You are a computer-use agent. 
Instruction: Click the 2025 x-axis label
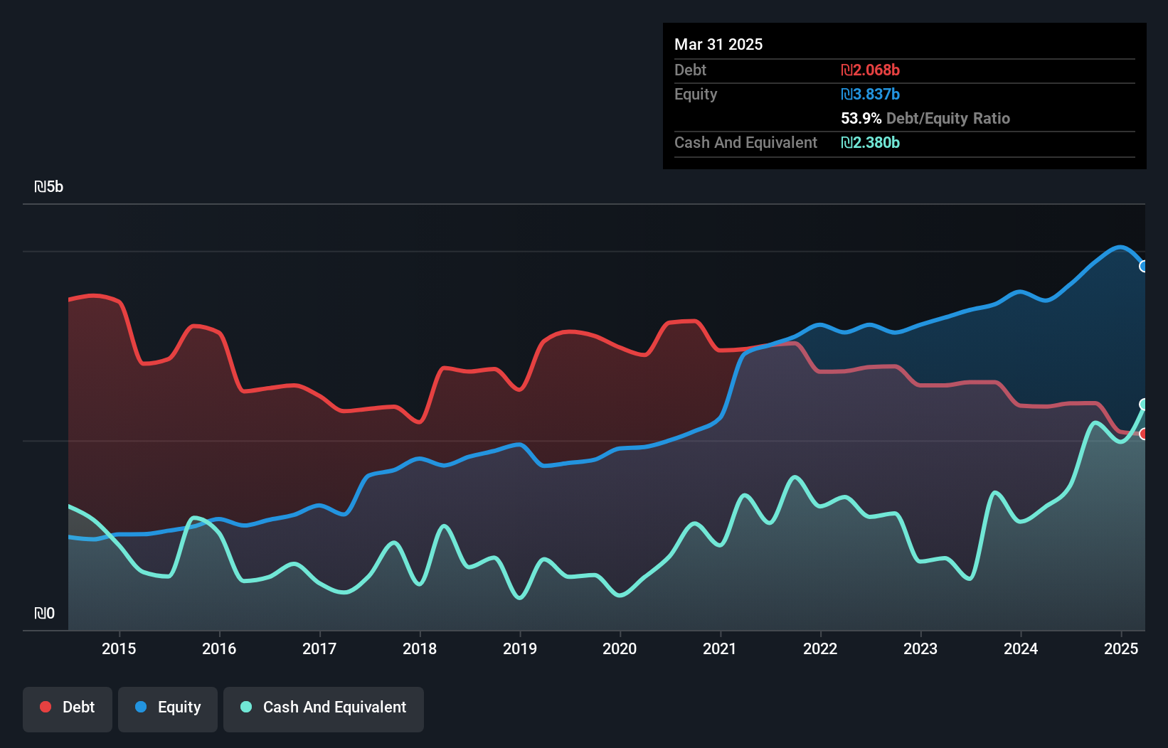[x=1121, y=648]
